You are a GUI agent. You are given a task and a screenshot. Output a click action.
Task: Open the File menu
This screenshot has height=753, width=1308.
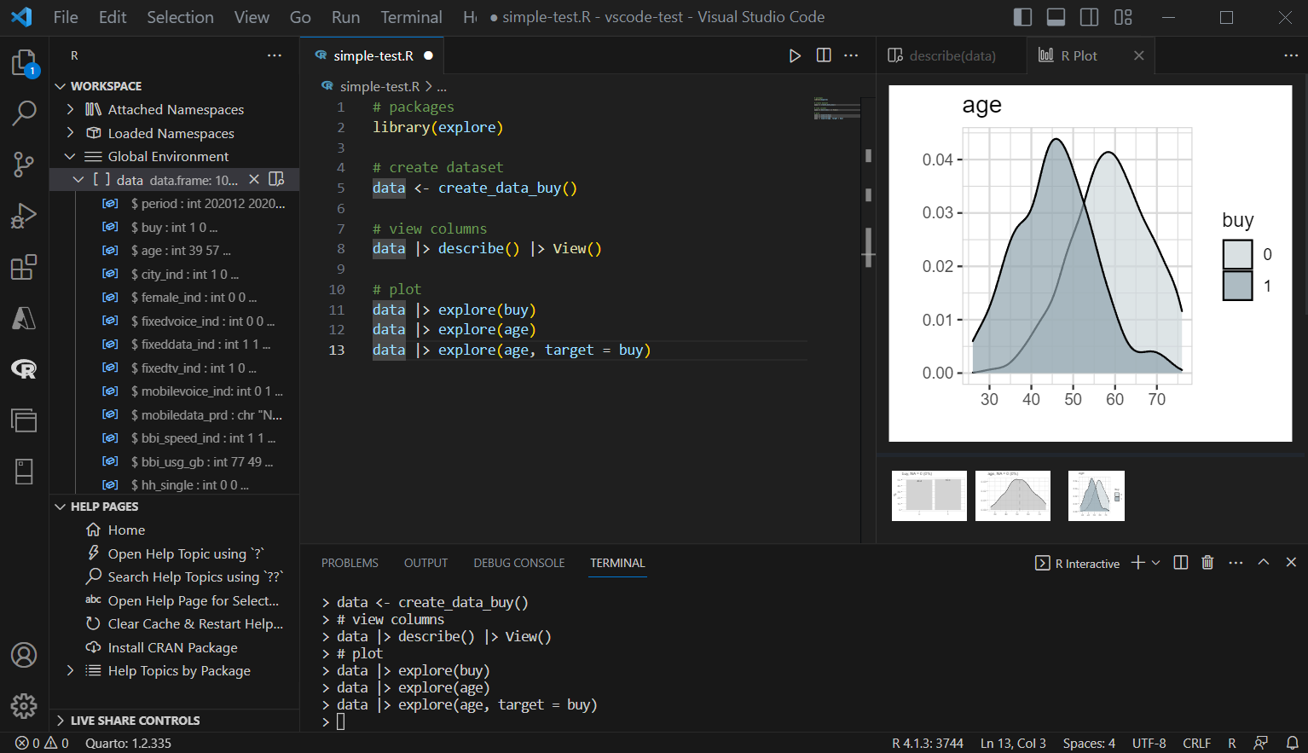(x=66, y=17)
